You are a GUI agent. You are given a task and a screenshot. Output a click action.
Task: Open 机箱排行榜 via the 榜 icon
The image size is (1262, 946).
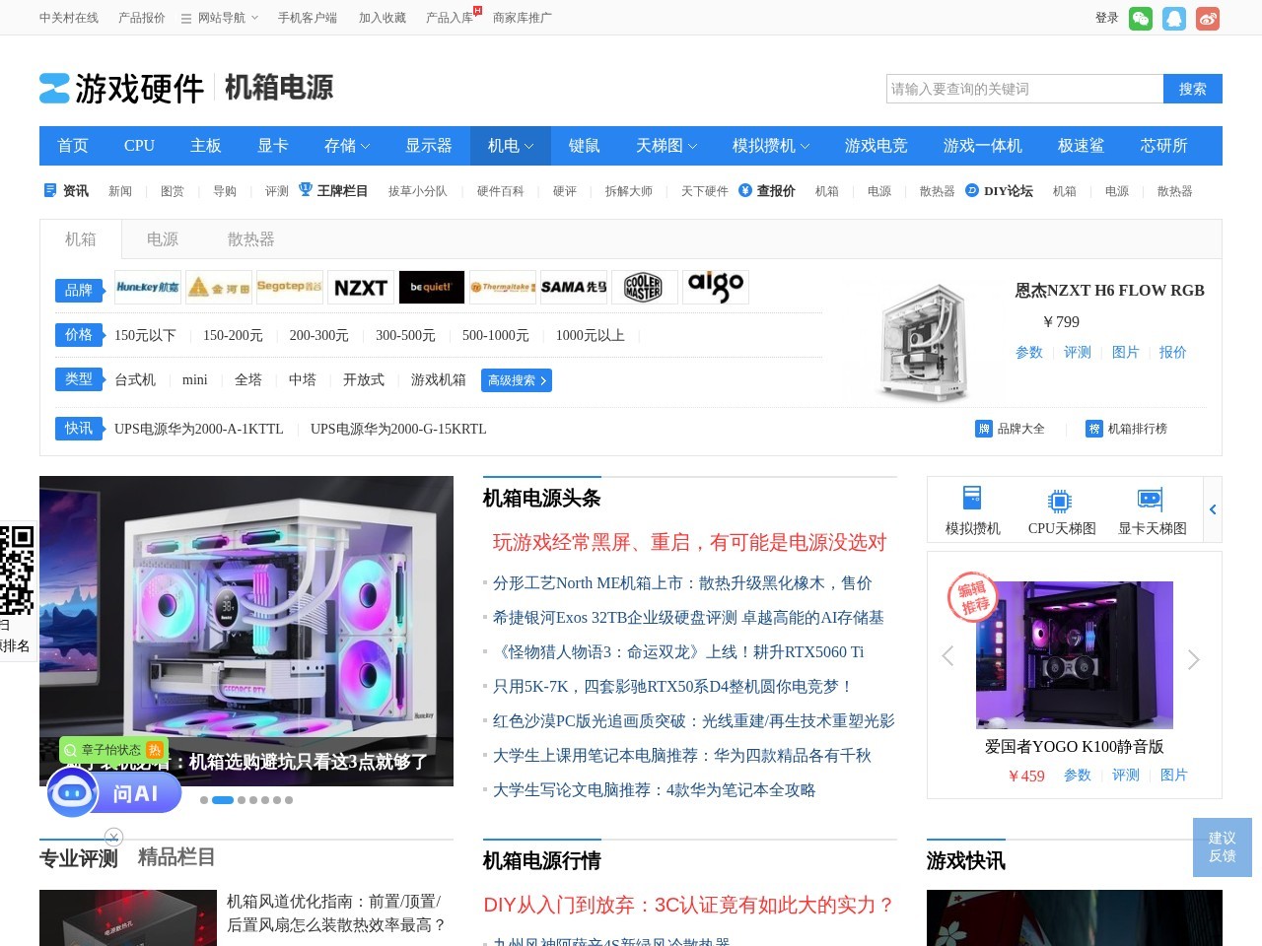coord(1095,429)
